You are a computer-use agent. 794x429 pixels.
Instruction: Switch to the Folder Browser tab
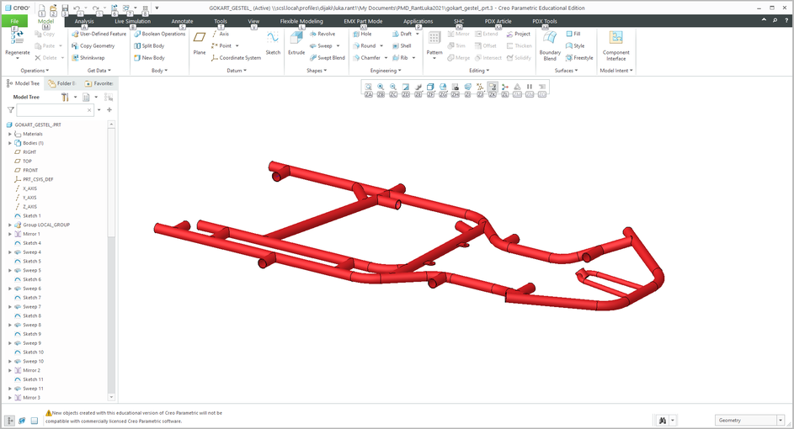tap(61, 83)
